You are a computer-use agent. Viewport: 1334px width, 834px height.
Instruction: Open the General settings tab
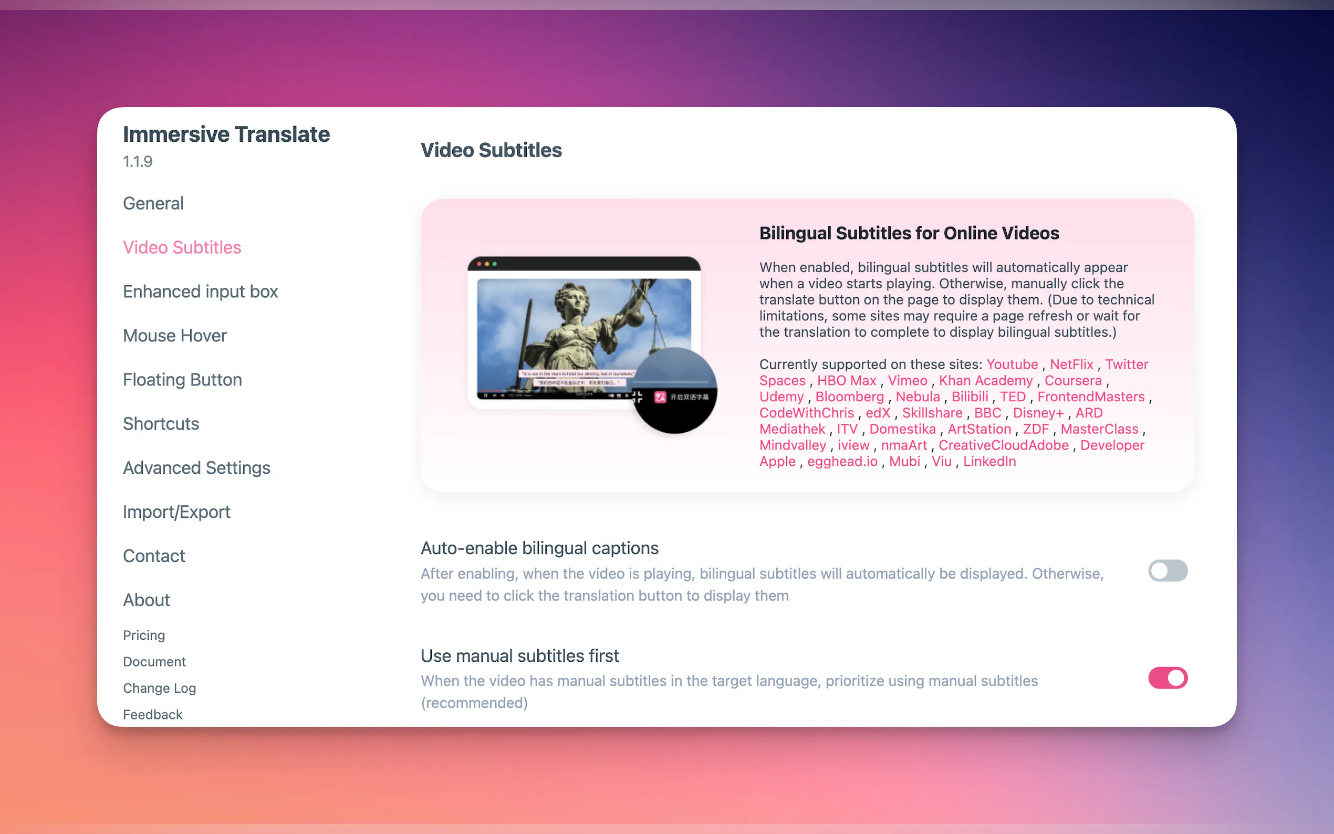(153, 203)
